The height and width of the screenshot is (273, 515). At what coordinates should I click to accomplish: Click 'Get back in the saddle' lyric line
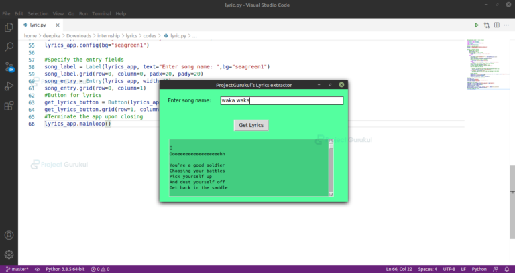point(198,188)
